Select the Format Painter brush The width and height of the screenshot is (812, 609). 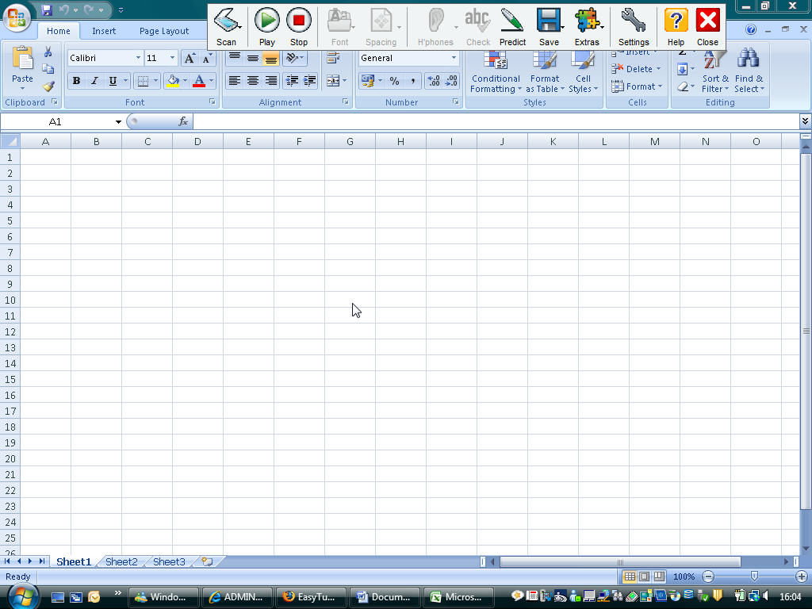(x=48, y=86)
